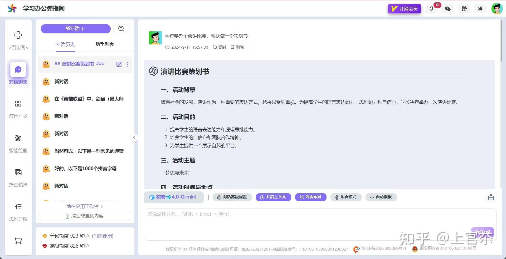Select 高级额度 826 积分 quota
The height and width of the screenshot is (259, 506).
point(66,246)
